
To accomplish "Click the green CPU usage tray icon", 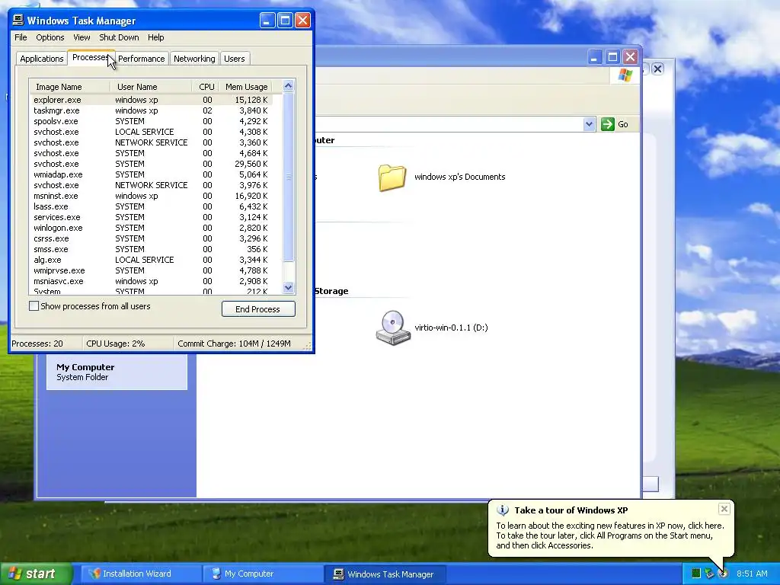I will pyautogui.click(x=696, y=574).
